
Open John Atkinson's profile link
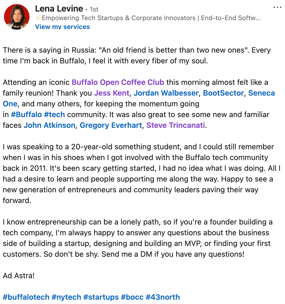pos(49,125)
